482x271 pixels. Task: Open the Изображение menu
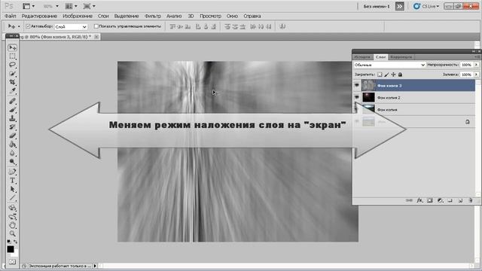78,16
